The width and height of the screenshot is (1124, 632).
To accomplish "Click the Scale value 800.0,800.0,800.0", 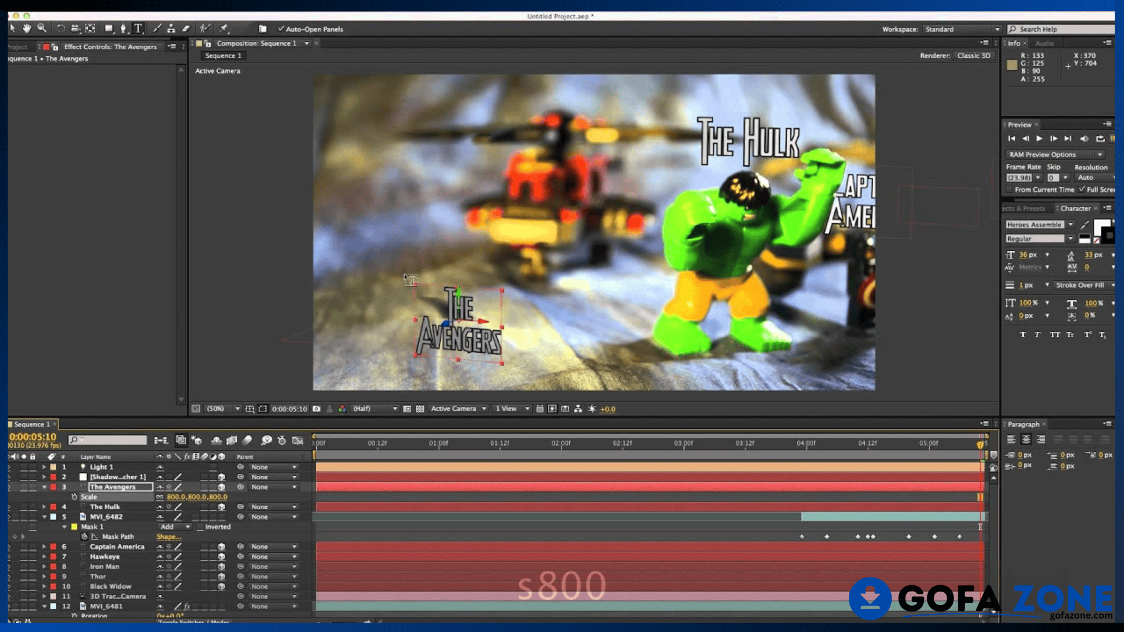I will click(x=197, y=497).
